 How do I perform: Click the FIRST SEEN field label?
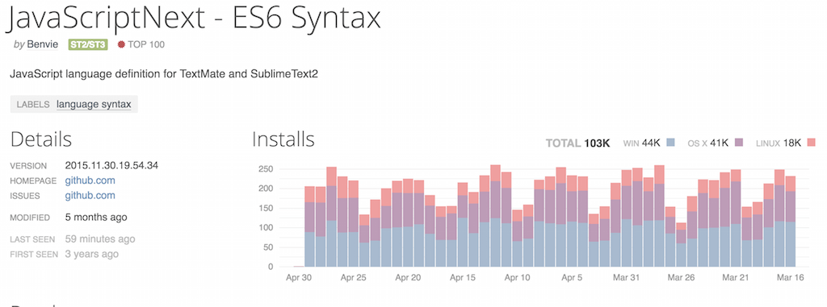coord(33,255)
